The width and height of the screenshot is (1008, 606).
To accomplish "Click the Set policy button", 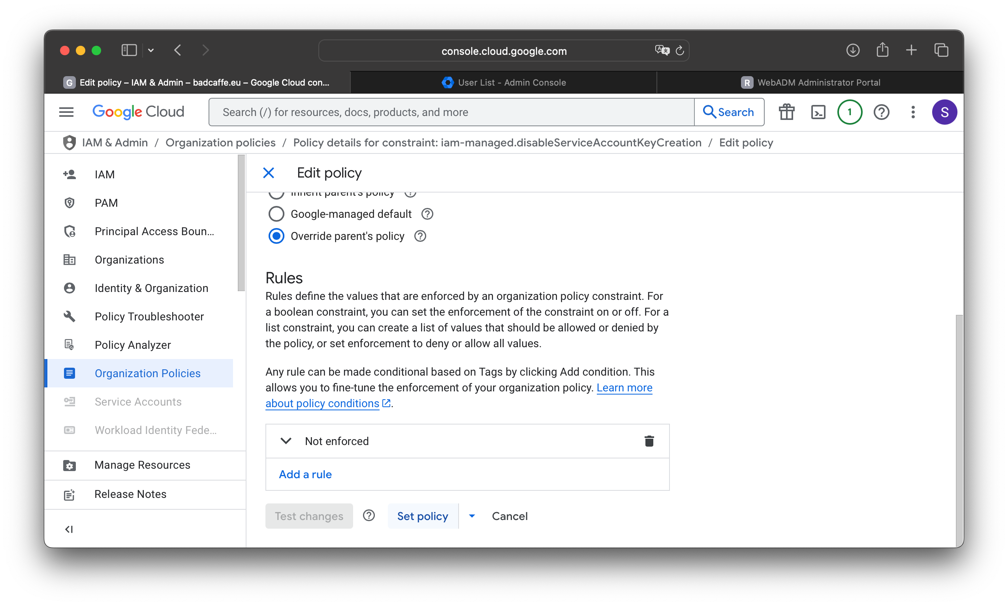I will (x=423, y=516).
